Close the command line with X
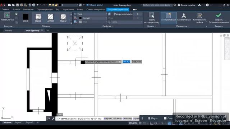The width and height of the screenshot is (230, 129). (49, 119)
